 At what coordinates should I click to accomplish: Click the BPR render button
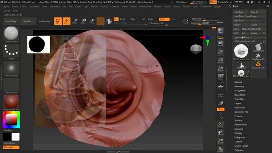point(221,31)
